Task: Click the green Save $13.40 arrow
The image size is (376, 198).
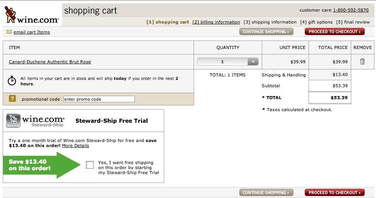Action: (42, 165)
